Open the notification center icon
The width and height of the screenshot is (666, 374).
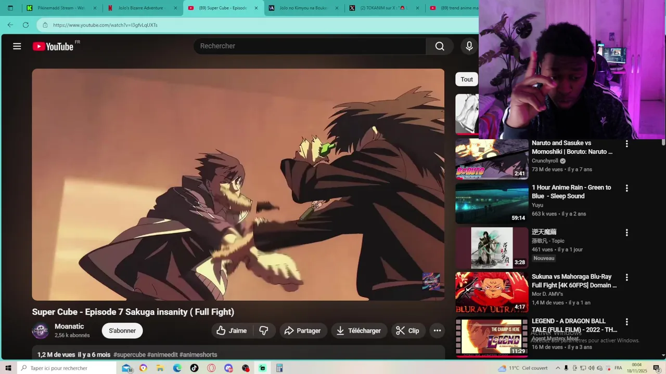coord(657,368)
